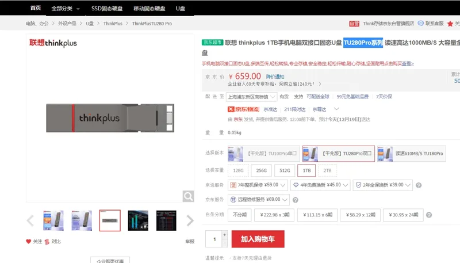Viewport: 460px width, 263px height.
Task: Select ¥113.15 x 6期 installment
Action: click(x=317, y=215)
